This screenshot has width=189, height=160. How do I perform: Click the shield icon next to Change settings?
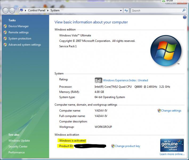point(159,111)
